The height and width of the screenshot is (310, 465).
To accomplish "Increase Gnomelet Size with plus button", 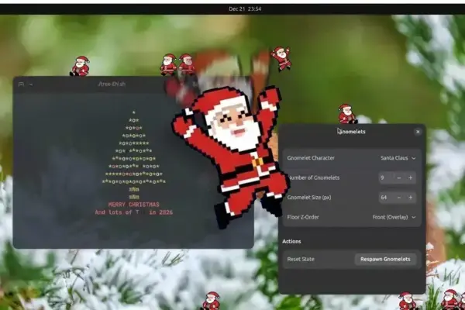I will pyautogui.click(x=411, y=198).
